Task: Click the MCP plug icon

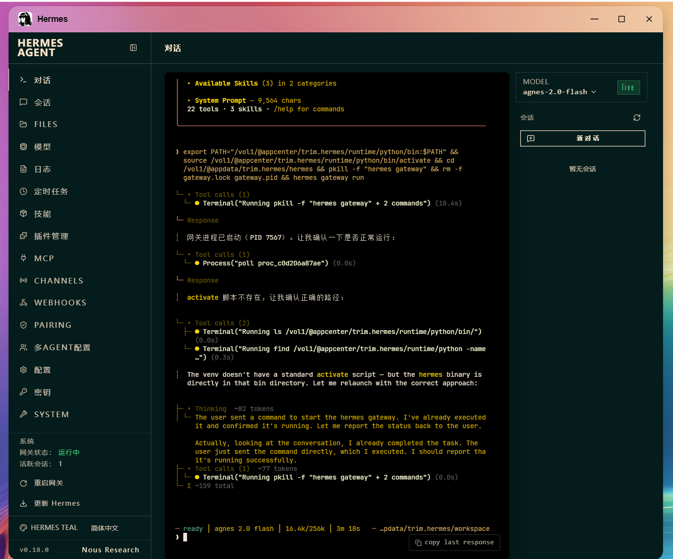Action: pyautogui.click(x=23, y=258)
